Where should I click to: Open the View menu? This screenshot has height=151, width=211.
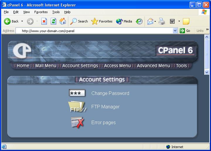[26, 12]
